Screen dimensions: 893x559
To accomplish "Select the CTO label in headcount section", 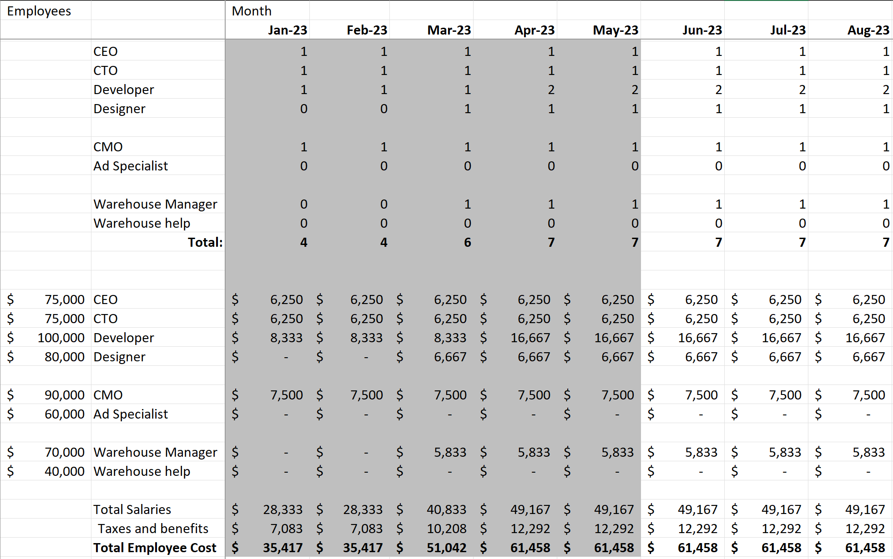I will tap(158, 70).
